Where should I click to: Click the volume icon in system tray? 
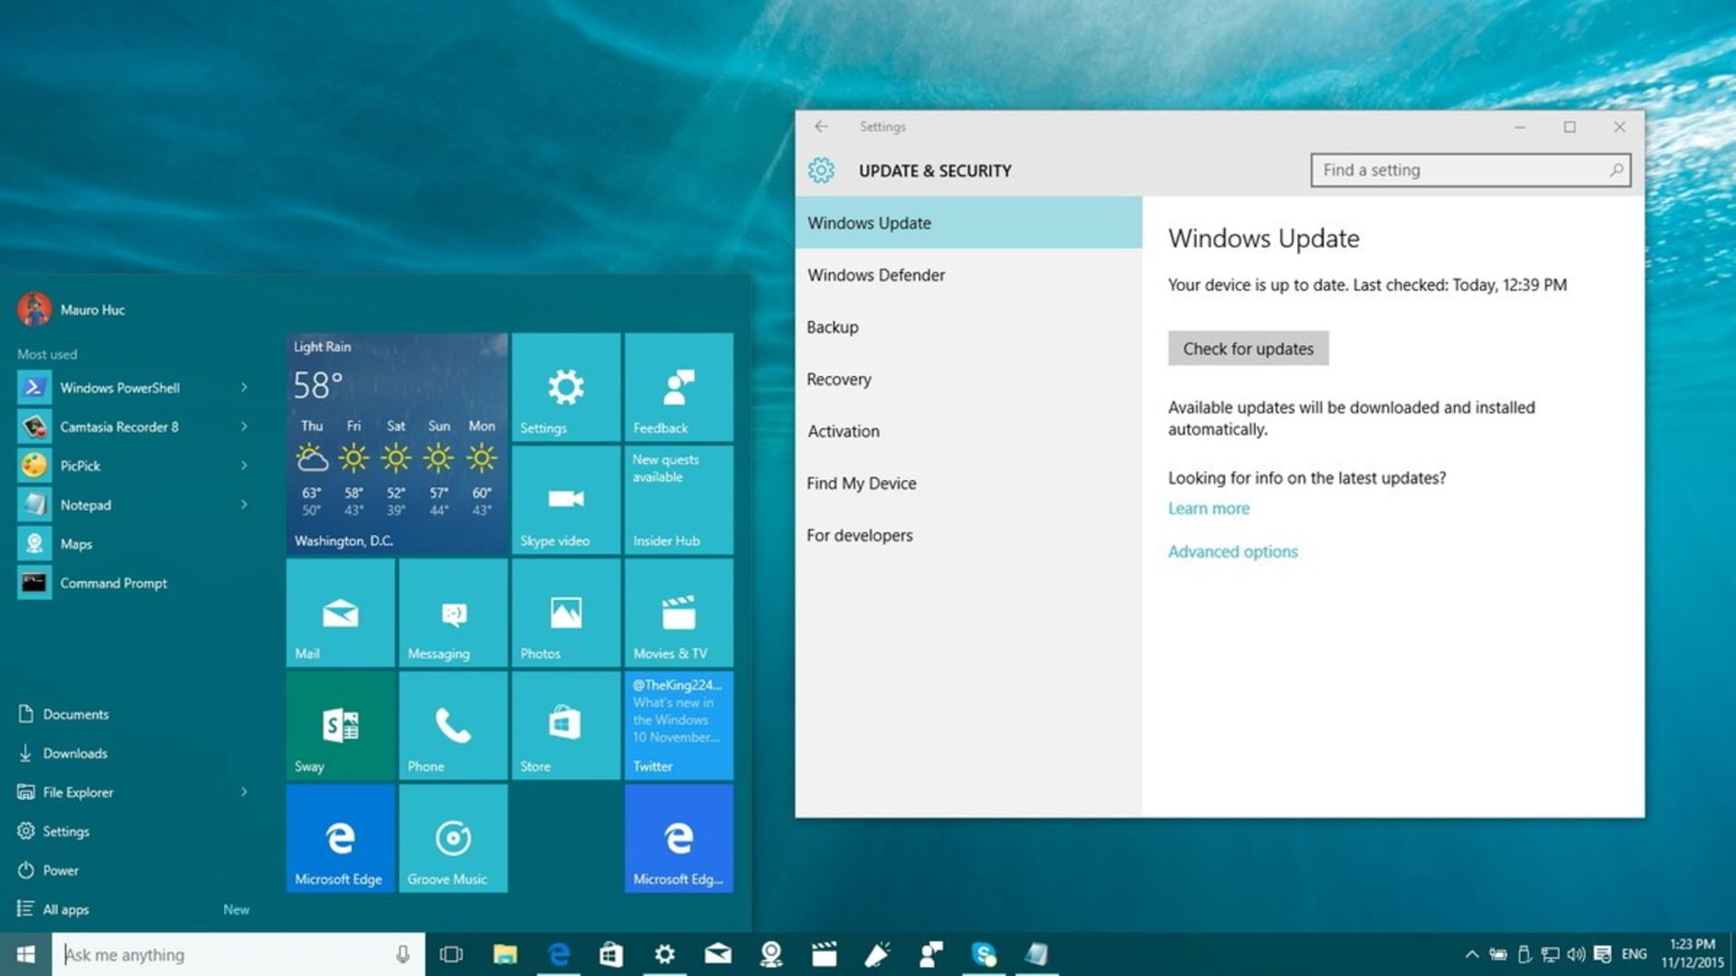1576,954
